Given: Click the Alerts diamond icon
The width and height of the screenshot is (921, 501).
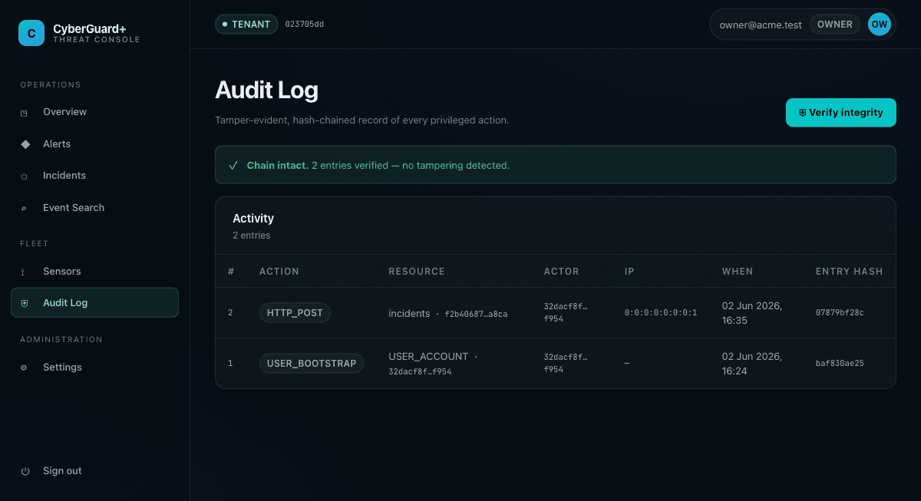Looking at the screenshot, I should click(25, 144).
